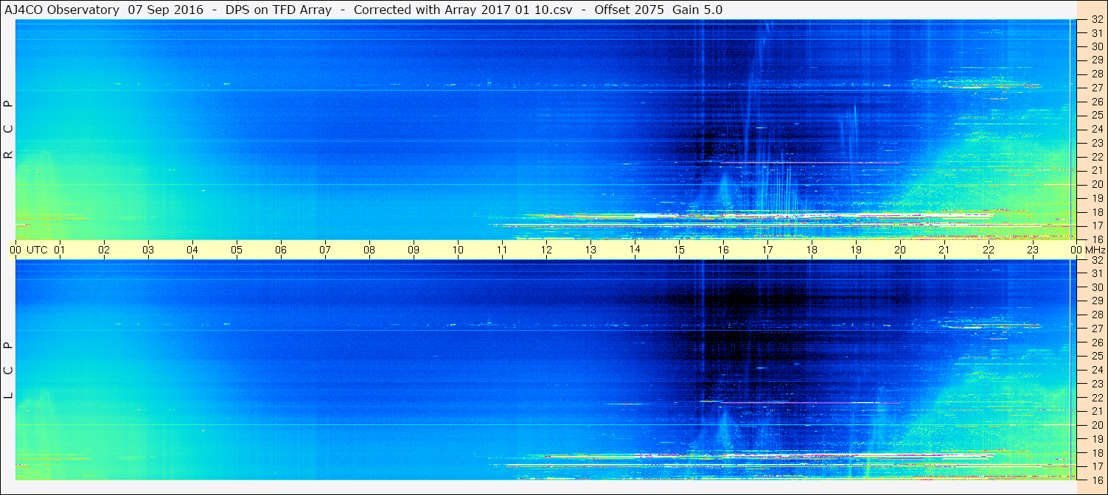Screen dimensions: 1108x495
Task: Click the 19 MHz label of the LCP panel
Action: (x=1097, y=438)
